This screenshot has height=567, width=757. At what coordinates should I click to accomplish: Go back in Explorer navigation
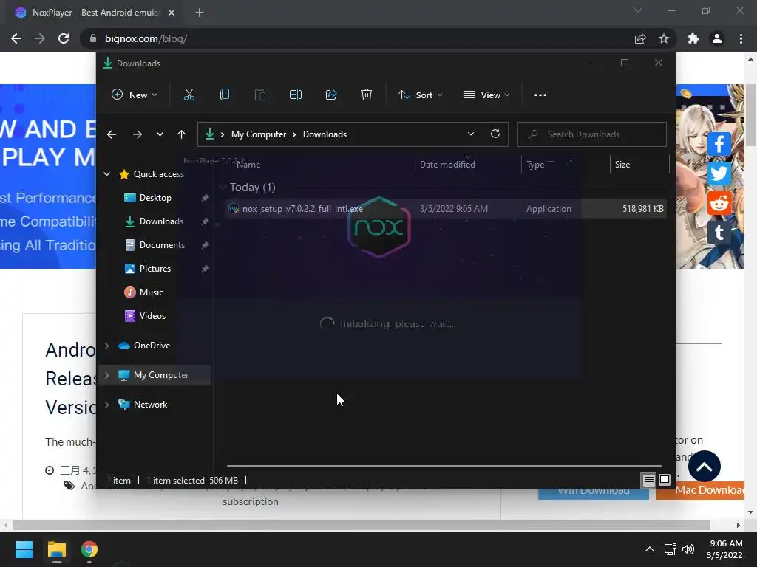click(x=112, y=134)
